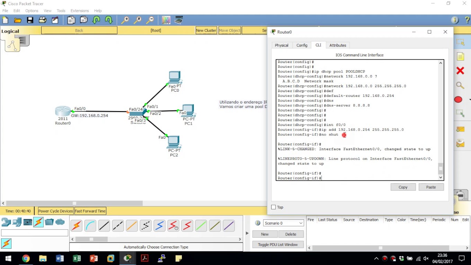The width and height of the screenshot is (471, 265).
Task: Choose the copper straight-through black cable
Action: [x=104, y=226]
